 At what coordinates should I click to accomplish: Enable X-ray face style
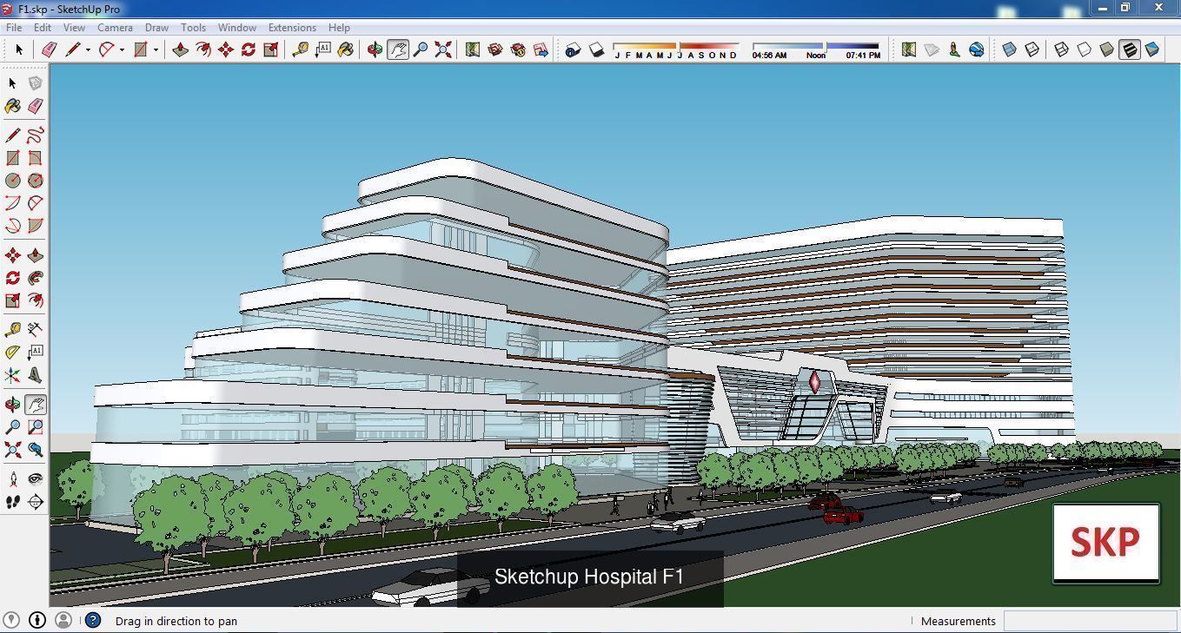point(1010,49)
